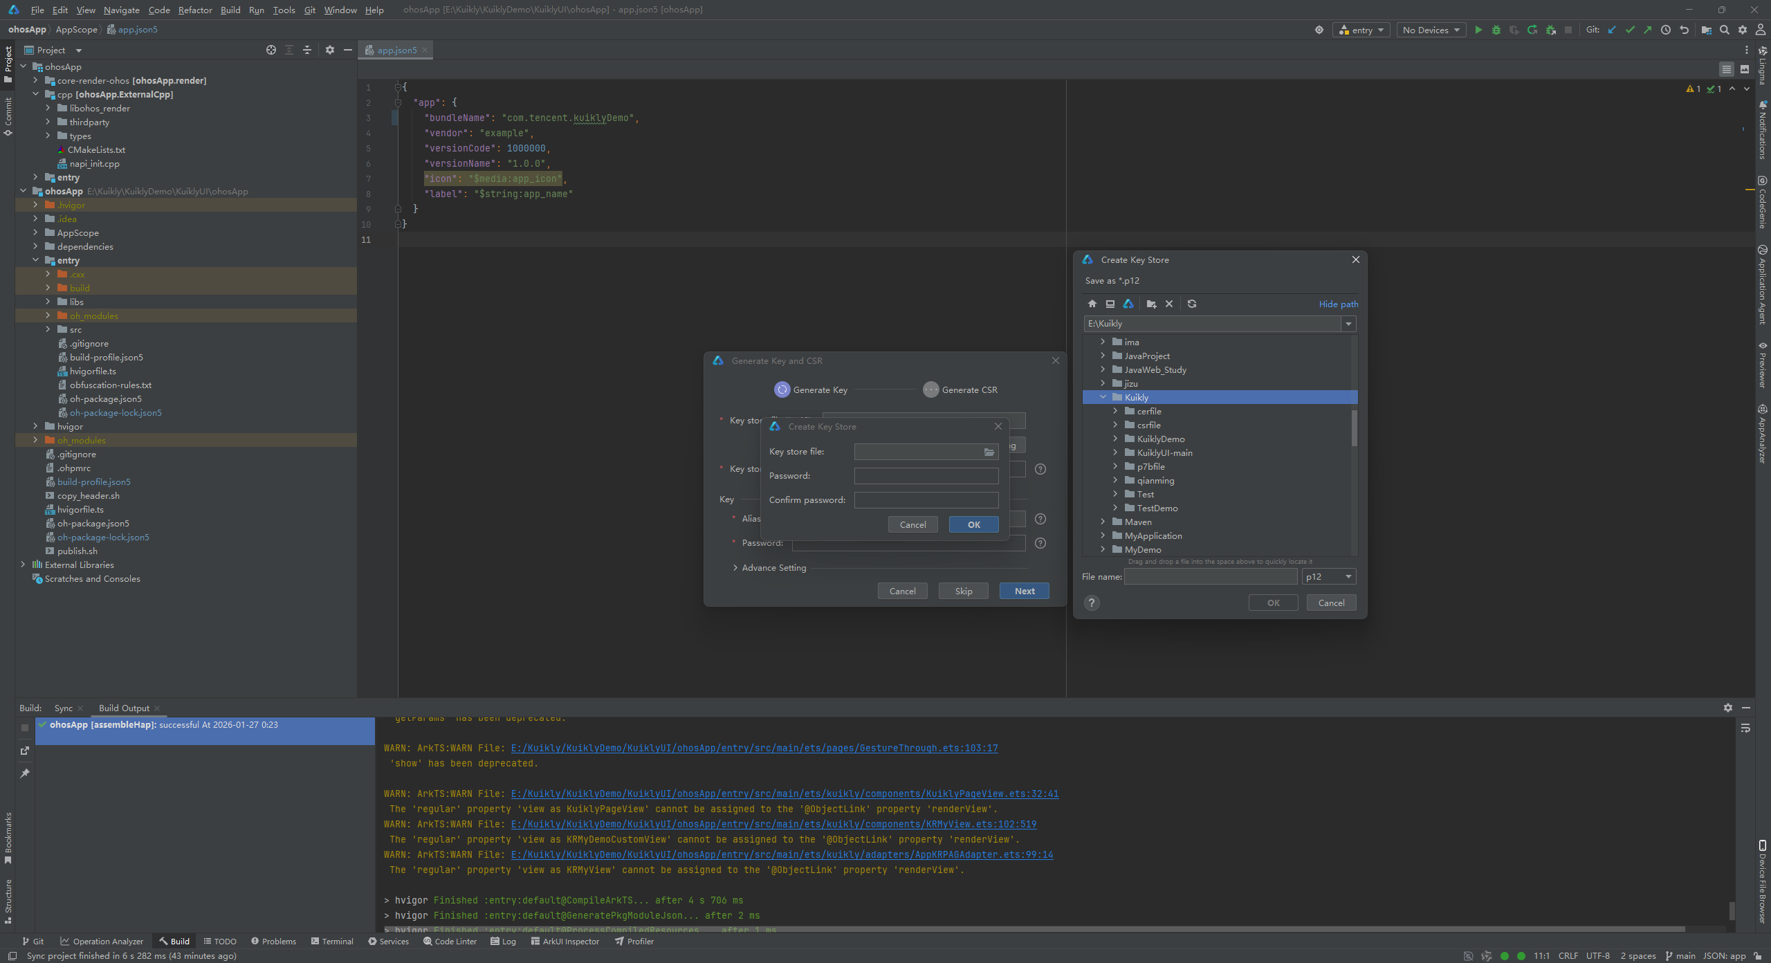Open Git history clock icon
This screenshot has height=963, width=1771.
[x=1666, y=30]
